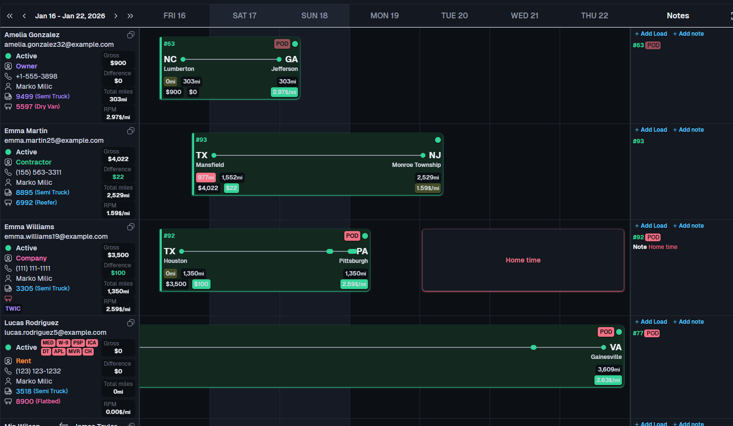Add note for Emma Williams row
The width and height of the screenshot is (733, 426).
click(689, 226)
